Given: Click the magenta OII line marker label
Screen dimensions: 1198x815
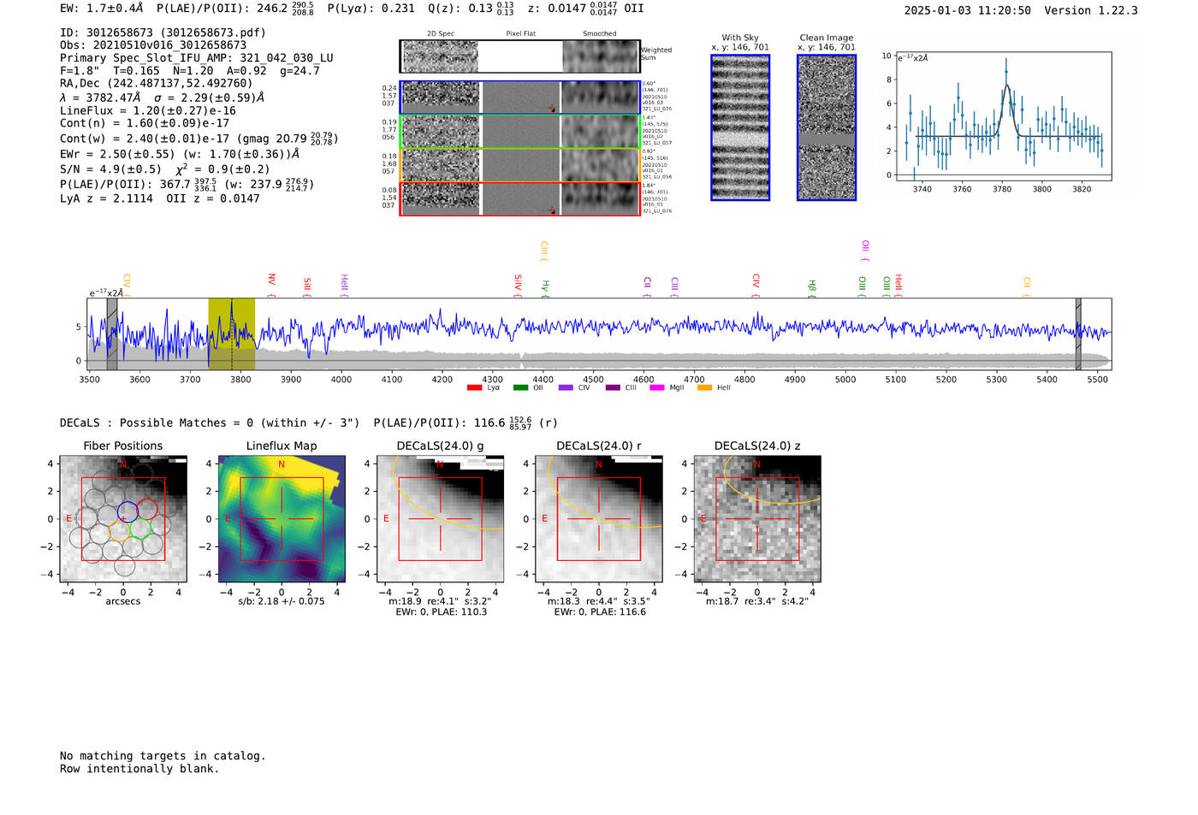Looking at the screenshot, I should tap(865, 251).
